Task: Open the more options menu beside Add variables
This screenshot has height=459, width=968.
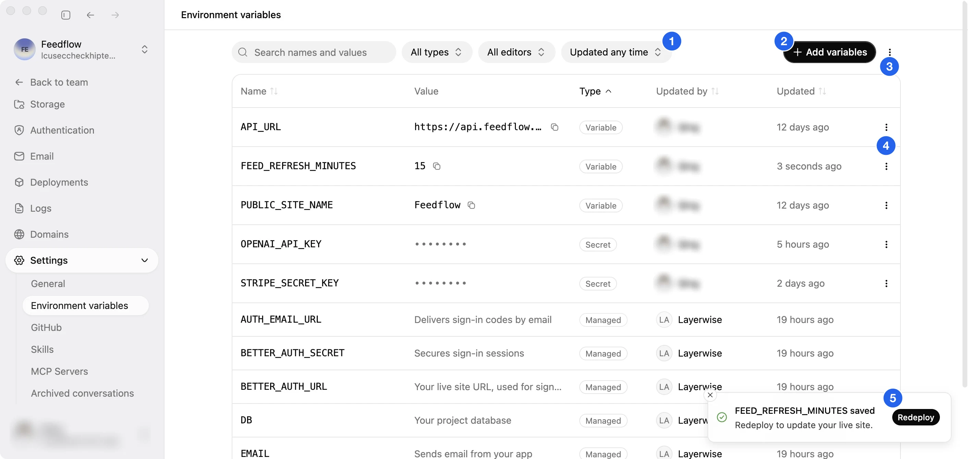Action: 890,52
